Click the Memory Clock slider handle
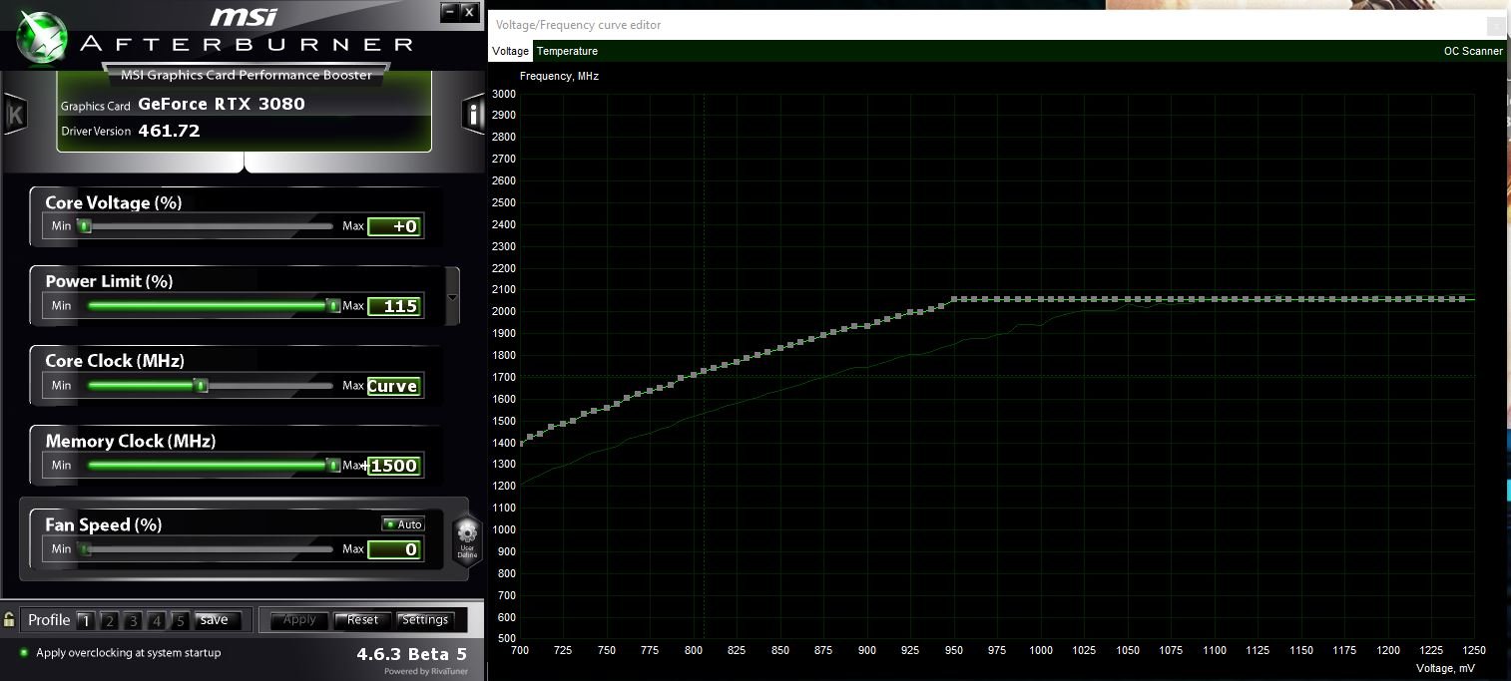1511x681 pixels. (x=333, y=466)
